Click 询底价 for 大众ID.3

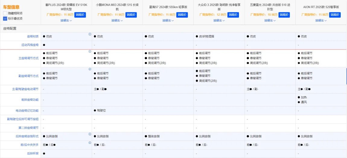(233, 15)
